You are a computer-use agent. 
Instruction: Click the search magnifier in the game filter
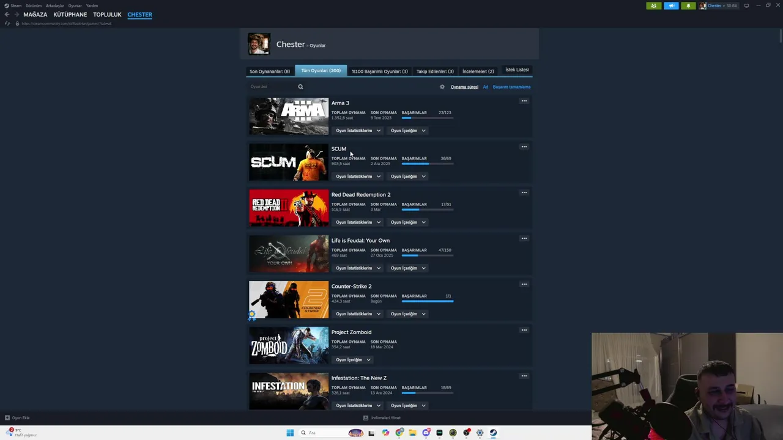pyautogui.click(x=300, y=87)
